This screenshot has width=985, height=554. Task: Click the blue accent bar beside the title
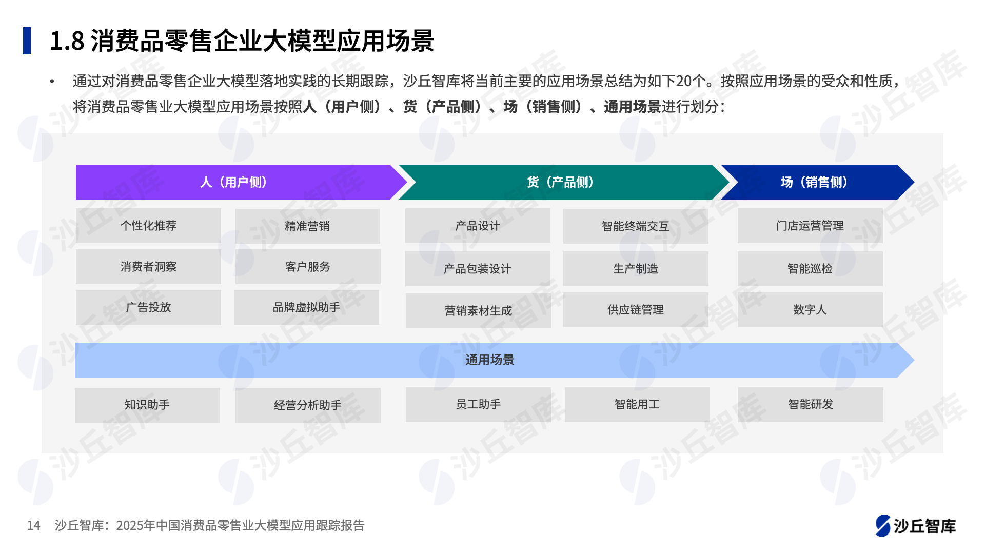(27, 41)
